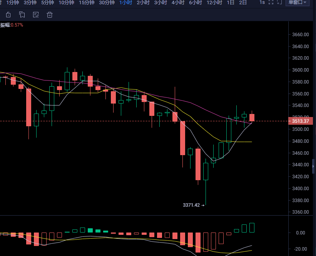
Task: Click the MACD 0.00 axis label
Action: [301, 233]
